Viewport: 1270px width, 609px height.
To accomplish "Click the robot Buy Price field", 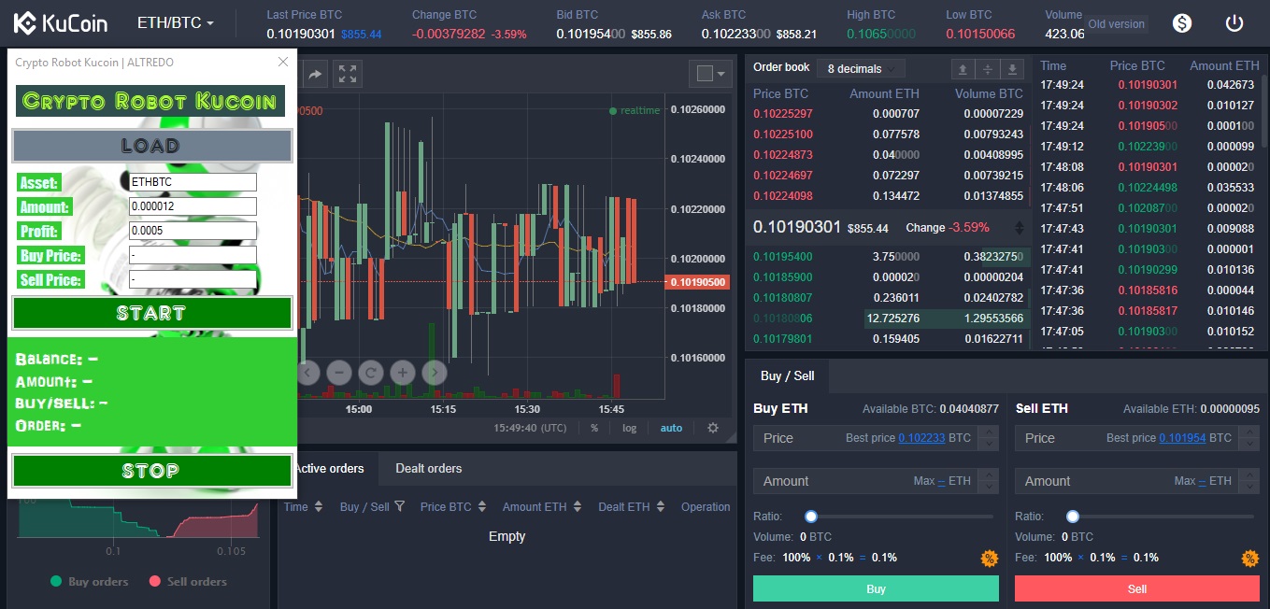I will click(x=193, y=255).
